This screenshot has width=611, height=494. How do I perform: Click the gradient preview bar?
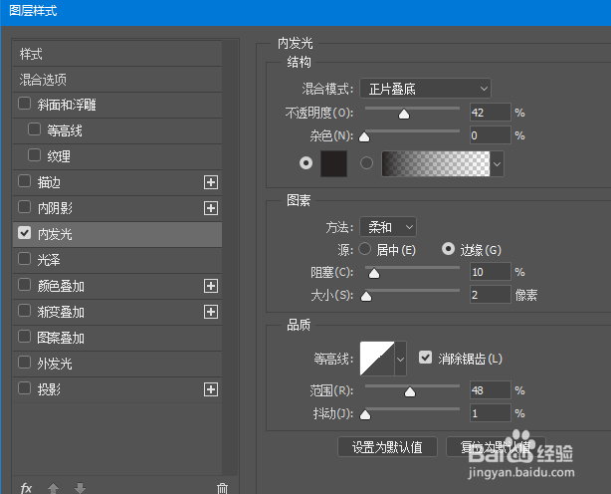[436, 163]
